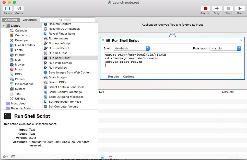This screenshot has height=160, width=247.
Task: Select the Run Shell Script list action
Action: [x=60, y=58]
